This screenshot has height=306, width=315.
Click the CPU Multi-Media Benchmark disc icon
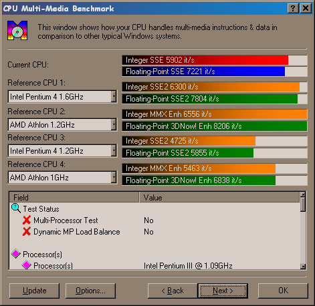pos(17,31)
